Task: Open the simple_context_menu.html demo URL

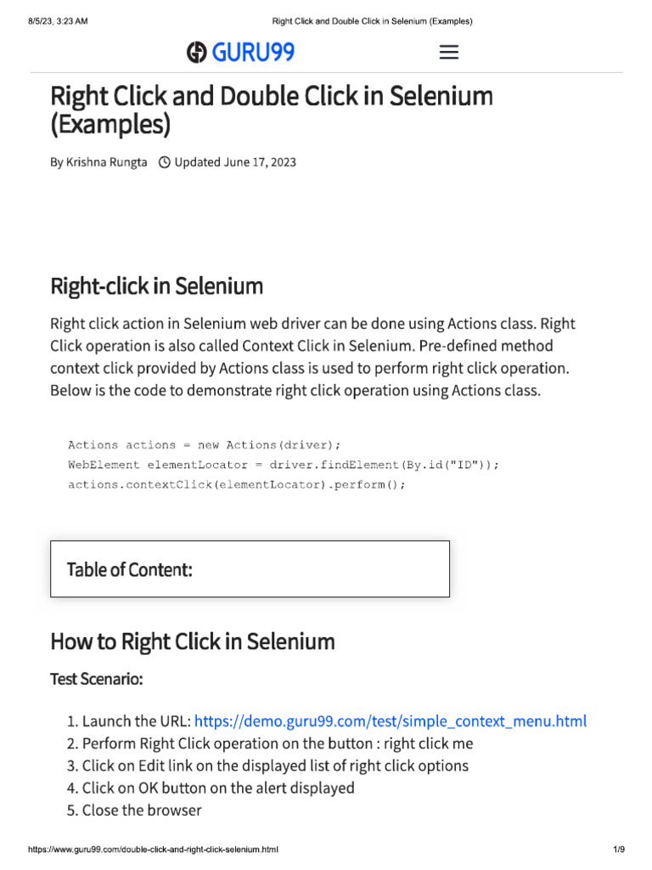Action: 390,721
